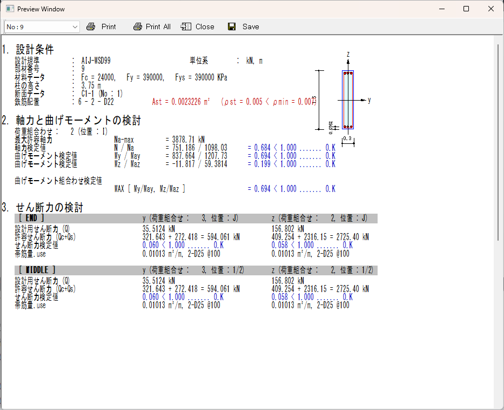
Task: Click the Save button label
Action: (x=251, y=27)
